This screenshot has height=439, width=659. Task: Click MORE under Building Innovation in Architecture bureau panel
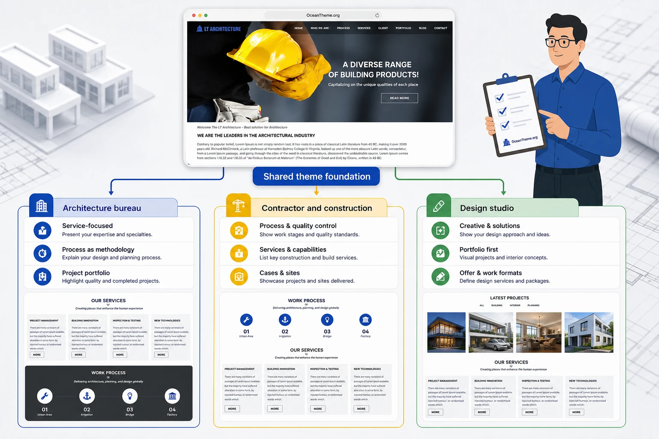(79, 355)
